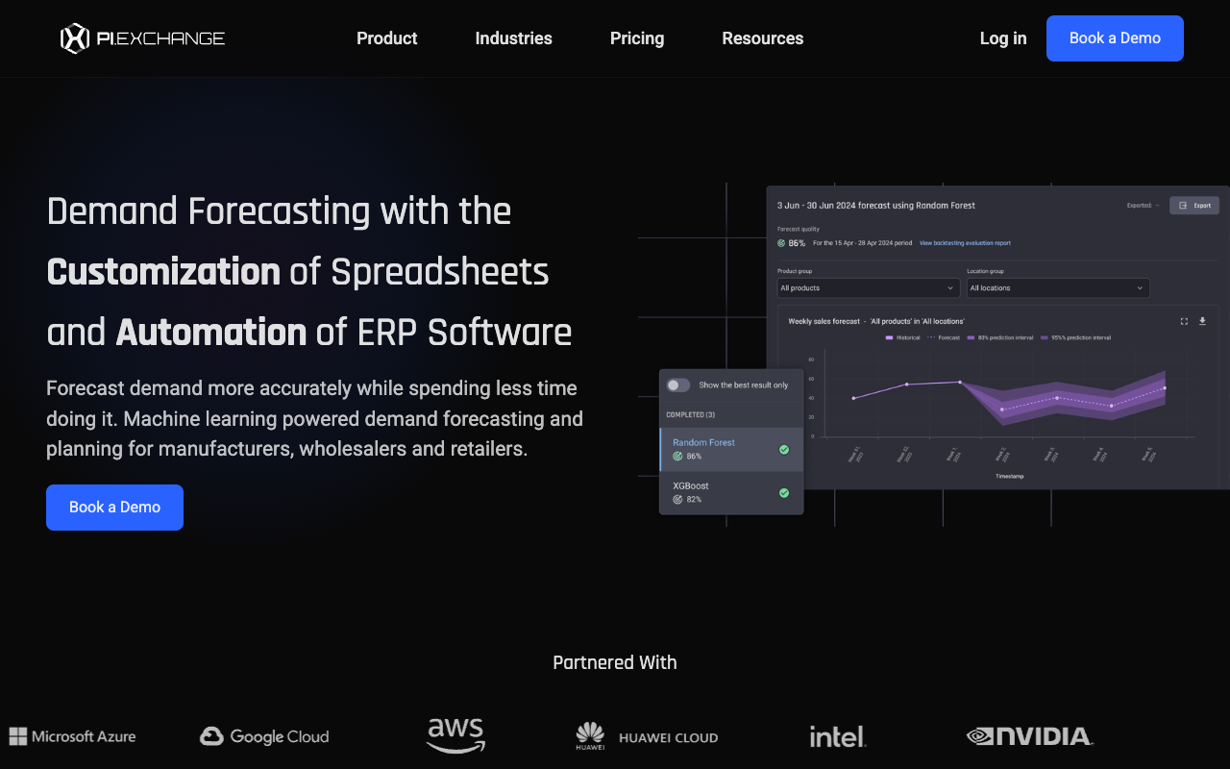Open the Product menu
The height and width of the screenshot is (769, 1230).
coord(387,38)
